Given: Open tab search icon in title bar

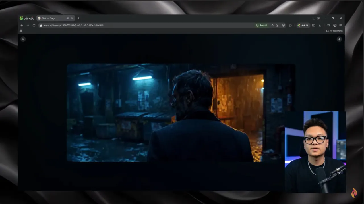Looking at the screenshot, I should click(318, 18).
